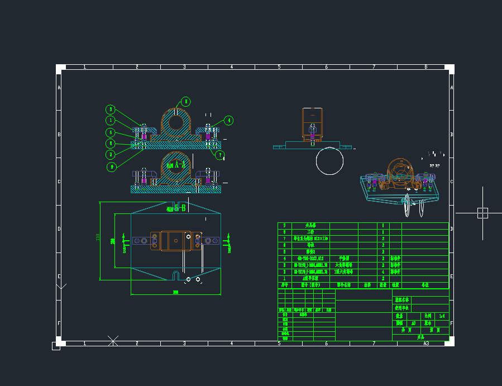Viewport: 502px width, 386px height.
Task: Click the A3 label on the bottom border
Action: (x=426, y=344)
